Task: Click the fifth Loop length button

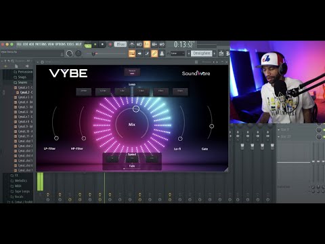Action: pos(161,91)
